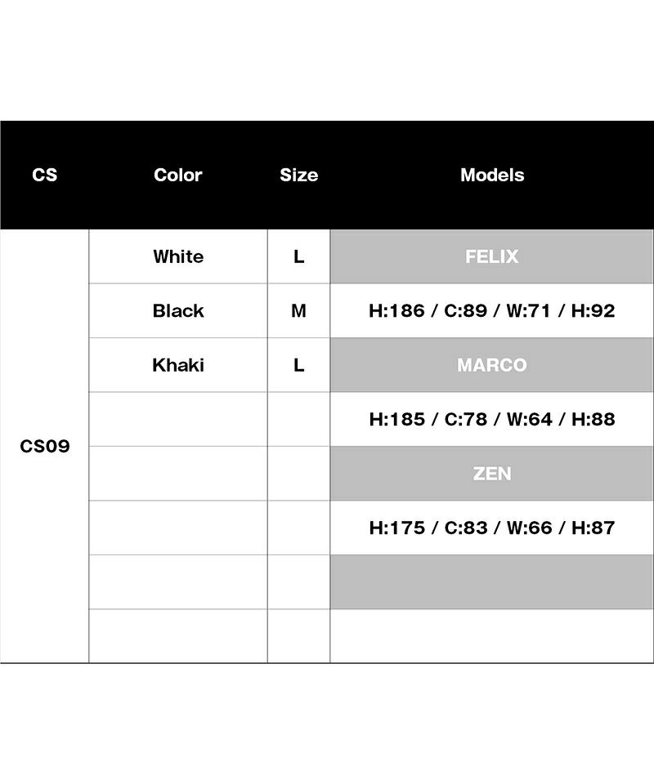
Task: Click measurements H:186 / C:89 / W:71 / H:92
Action: coord(492,311)
